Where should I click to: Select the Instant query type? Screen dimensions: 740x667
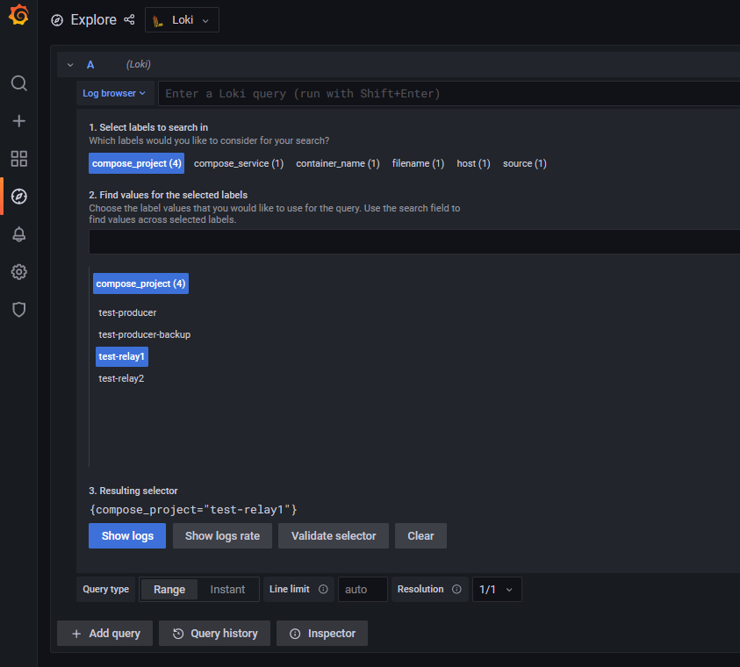pyautogui.click(x=227, y=589)
